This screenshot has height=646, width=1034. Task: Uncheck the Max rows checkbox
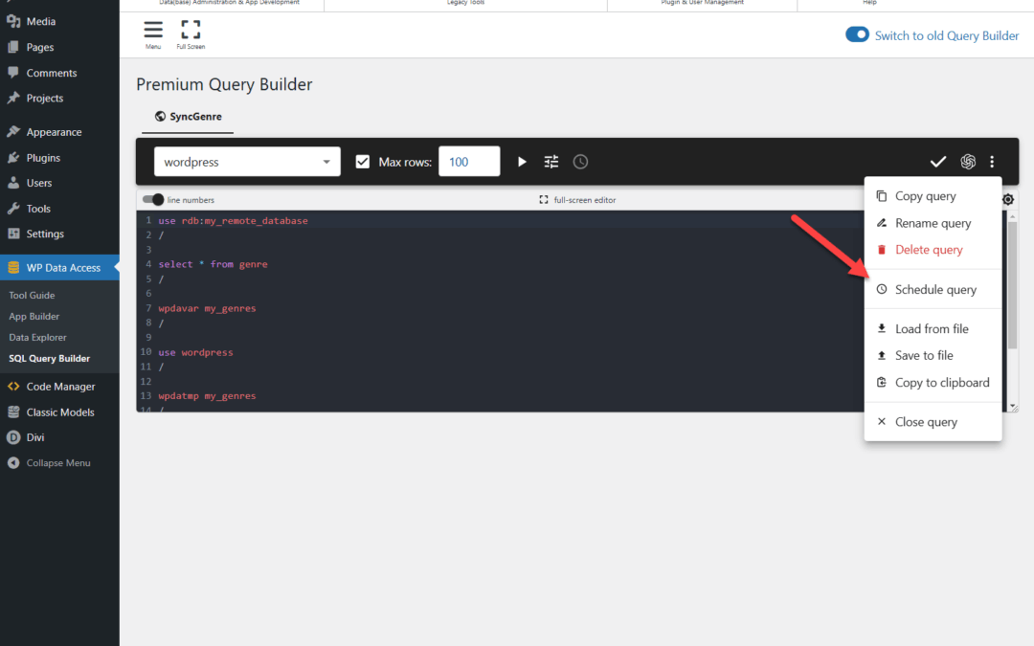[363, 162]
